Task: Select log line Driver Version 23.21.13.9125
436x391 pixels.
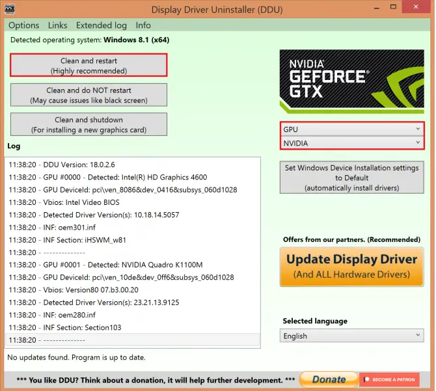Action: tap(132, 303)
